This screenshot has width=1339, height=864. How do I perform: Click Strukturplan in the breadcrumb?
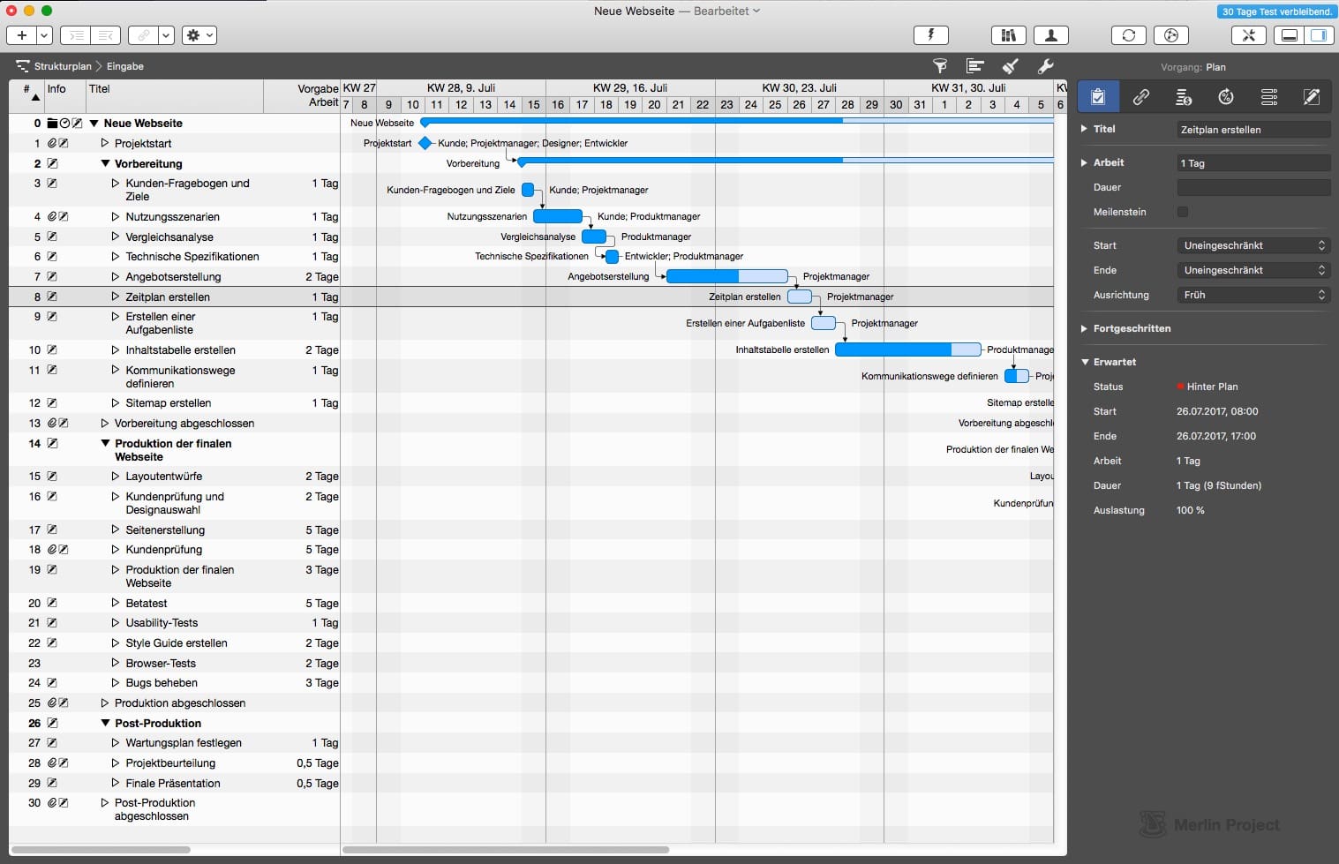coord(62,66)
